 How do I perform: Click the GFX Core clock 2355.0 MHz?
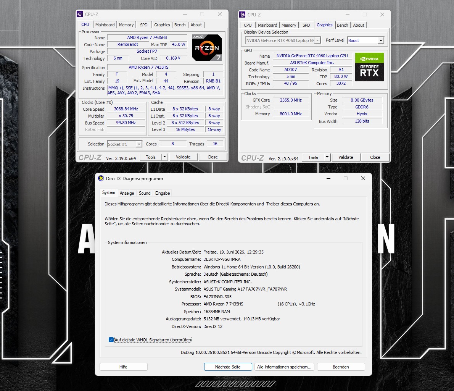coord(291,100)
